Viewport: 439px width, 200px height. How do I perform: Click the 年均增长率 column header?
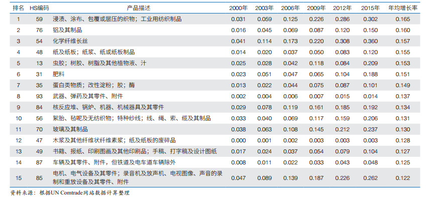coord(403,8)
